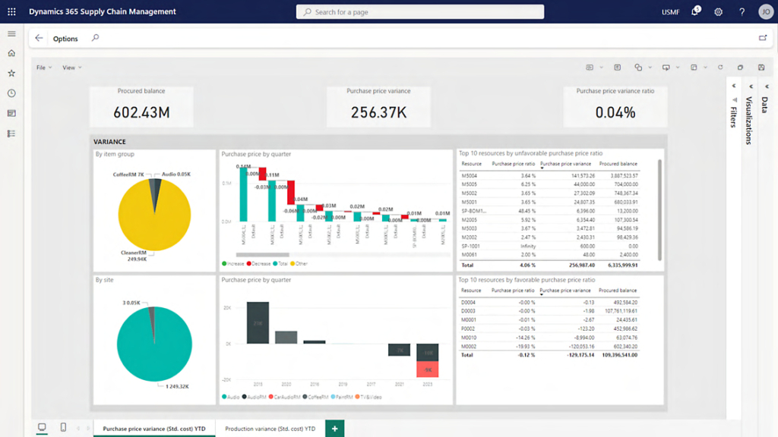This screenshot has height=437, width=778.
Task: Open the Dynamics 365 app launcher
Action: coord(11,11)
